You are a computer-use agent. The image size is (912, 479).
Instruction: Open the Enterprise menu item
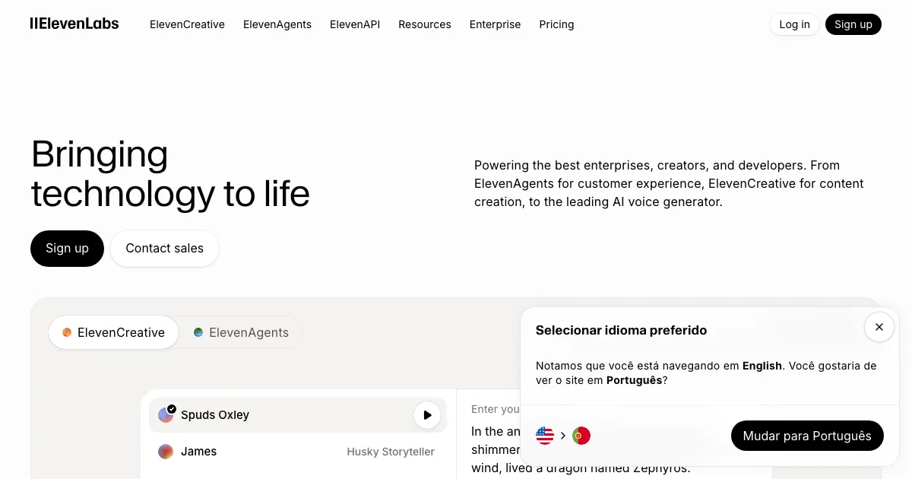[496, 24]
